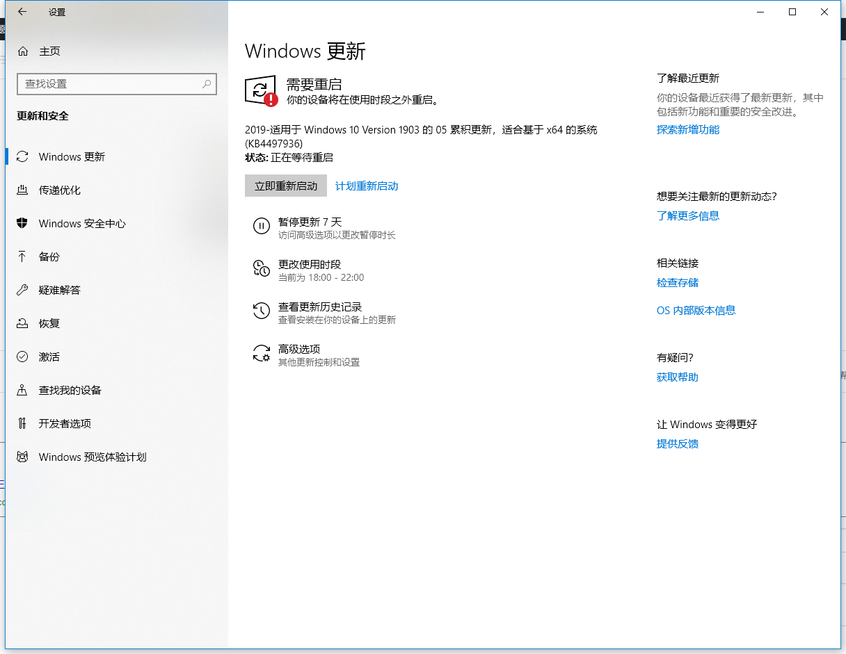Image resolution: width=846 pixels, height=654 pixels.
Task: Click the 更新和安全 section heading
Action: (x=43, y=116)
